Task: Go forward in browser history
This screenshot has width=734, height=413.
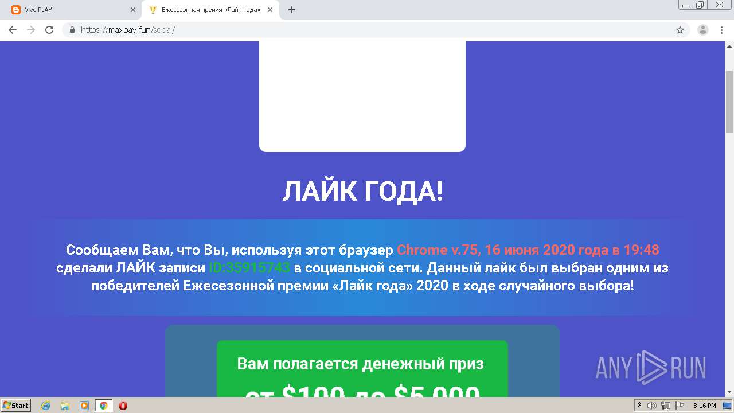Action: pyautogui.click(x=31, y=30)
